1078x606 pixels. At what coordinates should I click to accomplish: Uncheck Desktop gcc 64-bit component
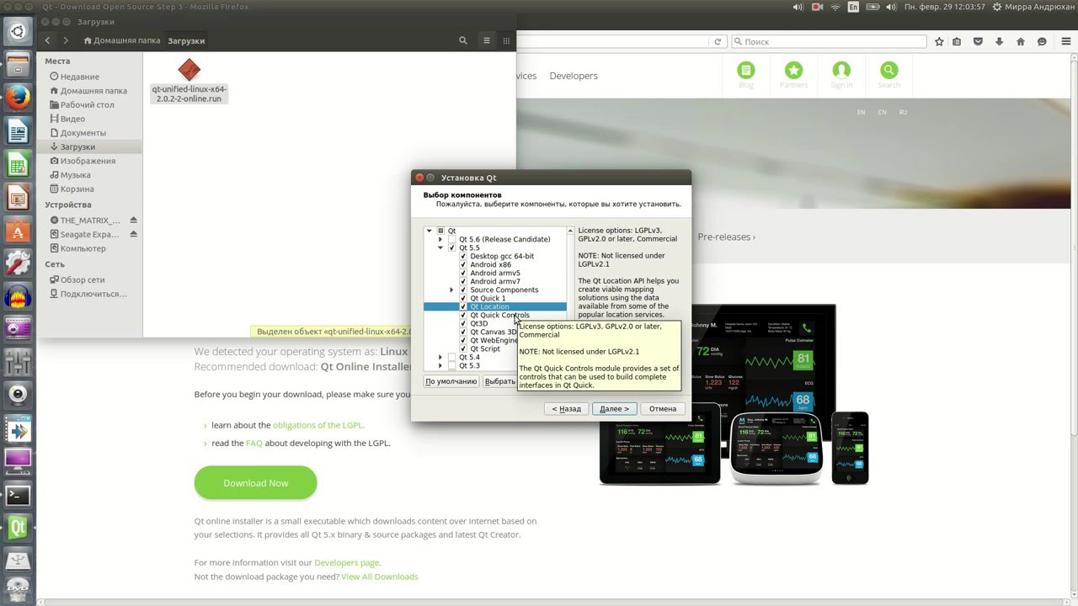[463, 256]
